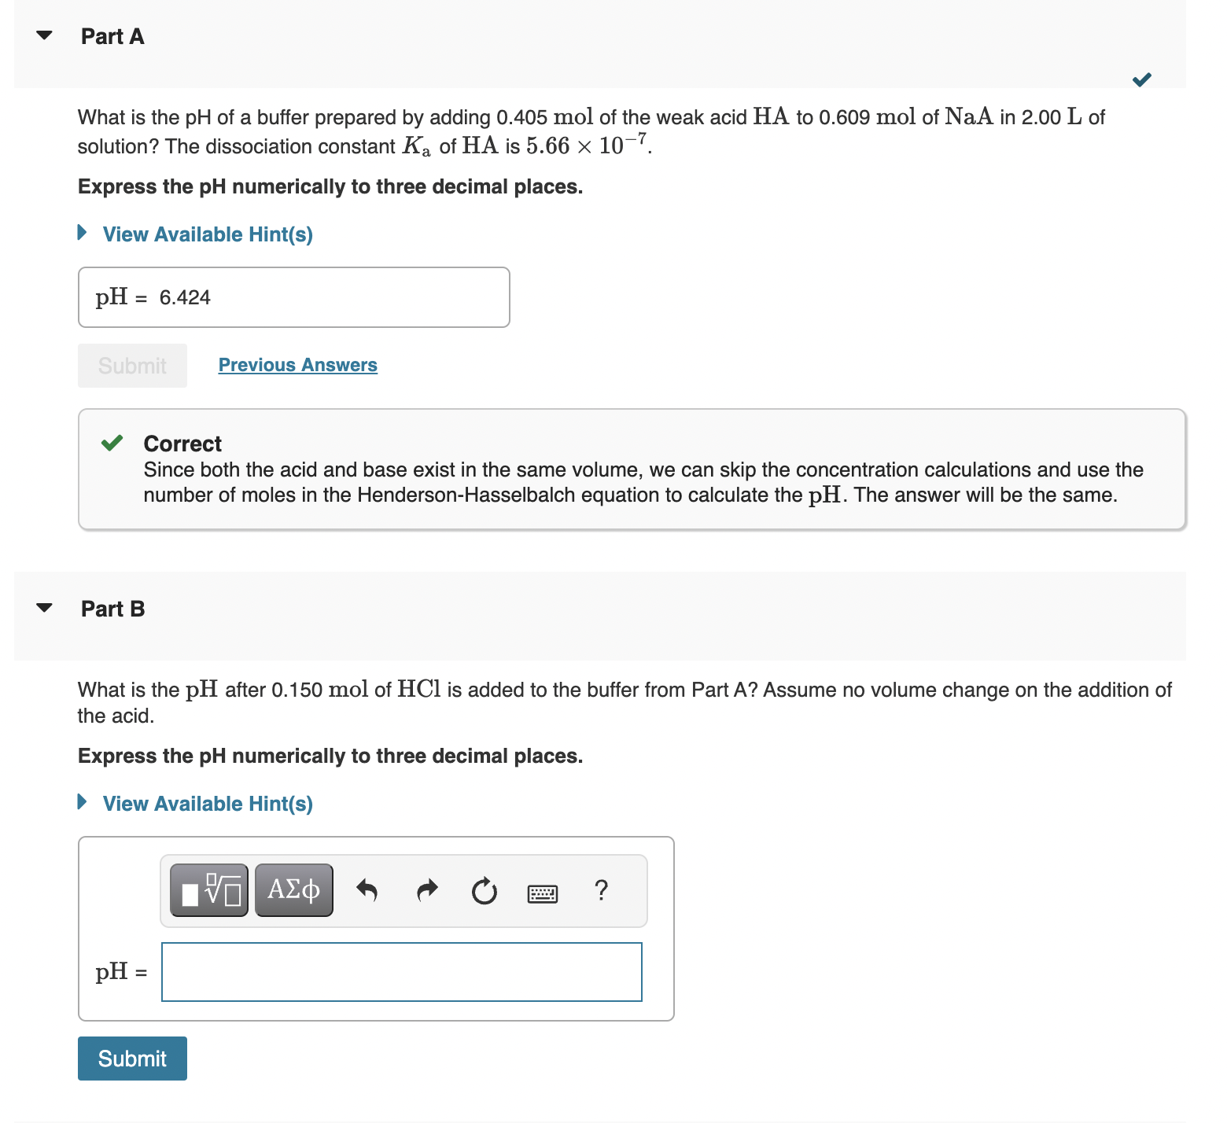Screen dimensions: 1227x1123
Task: Submit the Part B answer
Action: point(131,1059)
